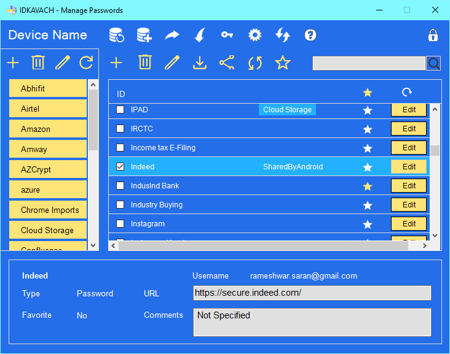Image resolution: width=450 pixels, height=354 pixels.
Task: Select the Abhifit group
Action: point(48,88)
